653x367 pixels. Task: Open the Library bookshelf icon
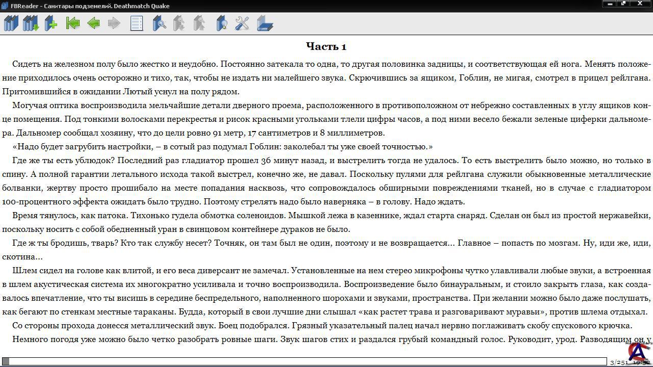click(11, 23)
